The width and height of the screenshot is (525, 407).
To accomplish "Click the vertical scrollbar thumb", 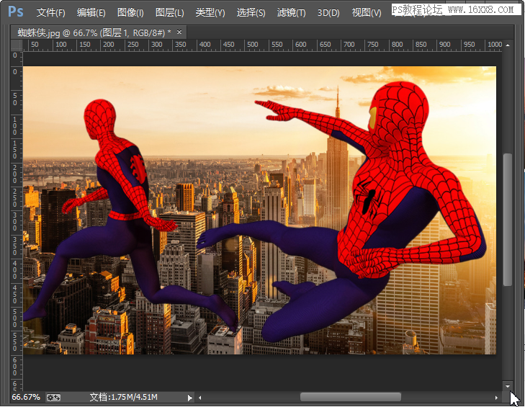I will (x=508, y=220).
